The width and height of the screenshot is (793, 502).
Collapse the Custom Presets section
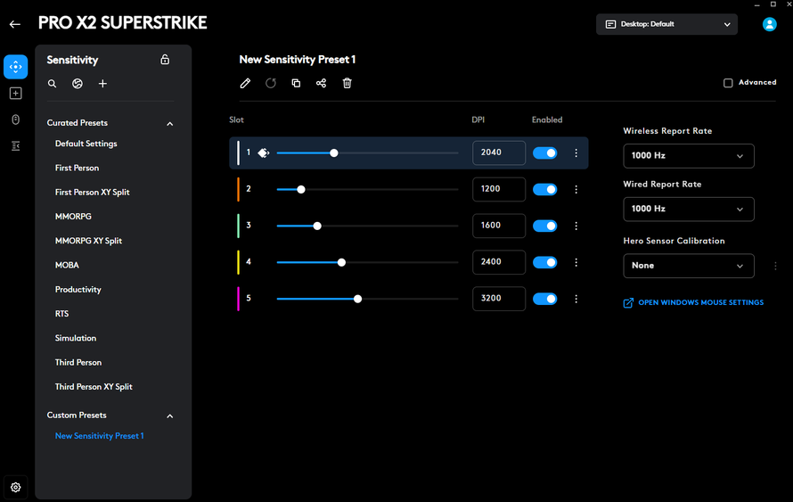click(170, 416)
